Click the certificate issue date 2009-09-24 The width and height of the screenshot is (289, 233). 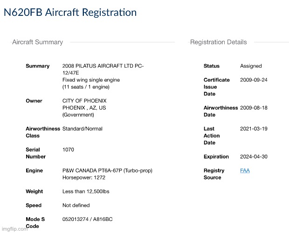click(x=254, y=80)
